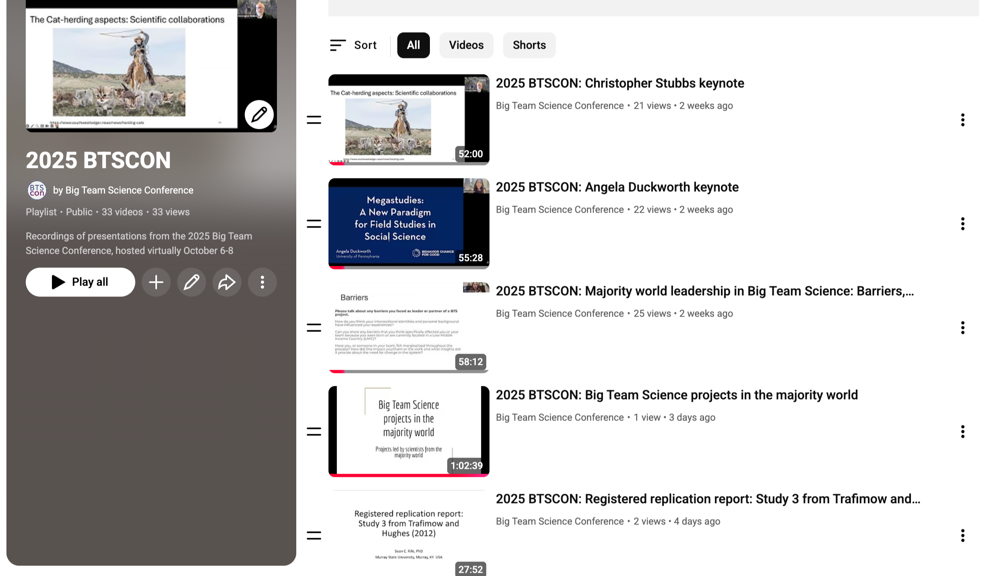Screen dimensions: 985x576
Task: Click the Add to library plus icon
Action: [x=156, y=282]
